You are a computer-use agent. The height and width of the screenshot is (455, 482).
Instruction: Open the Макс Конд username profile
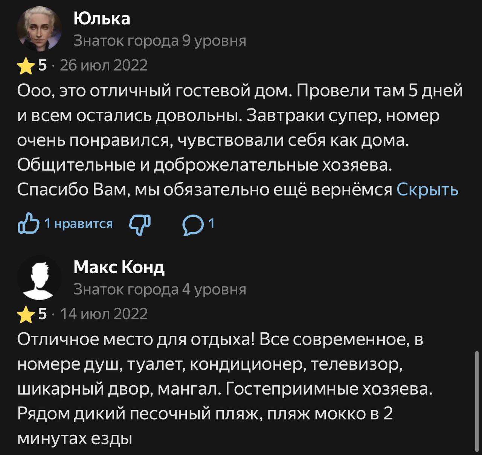click(119, 267)
